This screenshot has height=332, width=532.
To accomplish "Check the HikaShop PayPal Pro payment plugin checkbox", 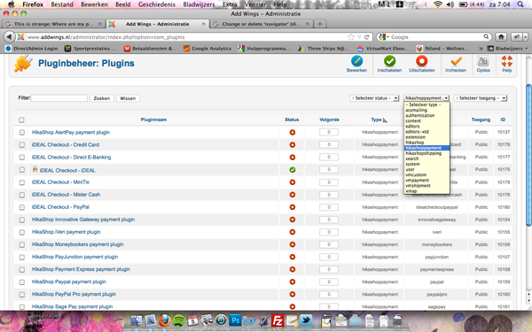I will [22, 295].
